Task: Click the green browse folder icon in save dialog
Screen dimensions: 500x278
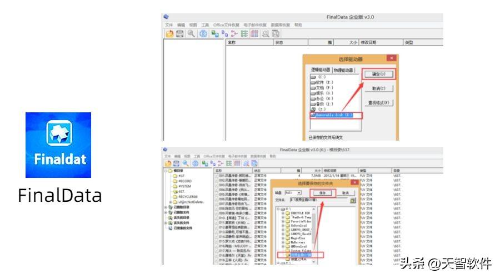Action: coord(353,201)
